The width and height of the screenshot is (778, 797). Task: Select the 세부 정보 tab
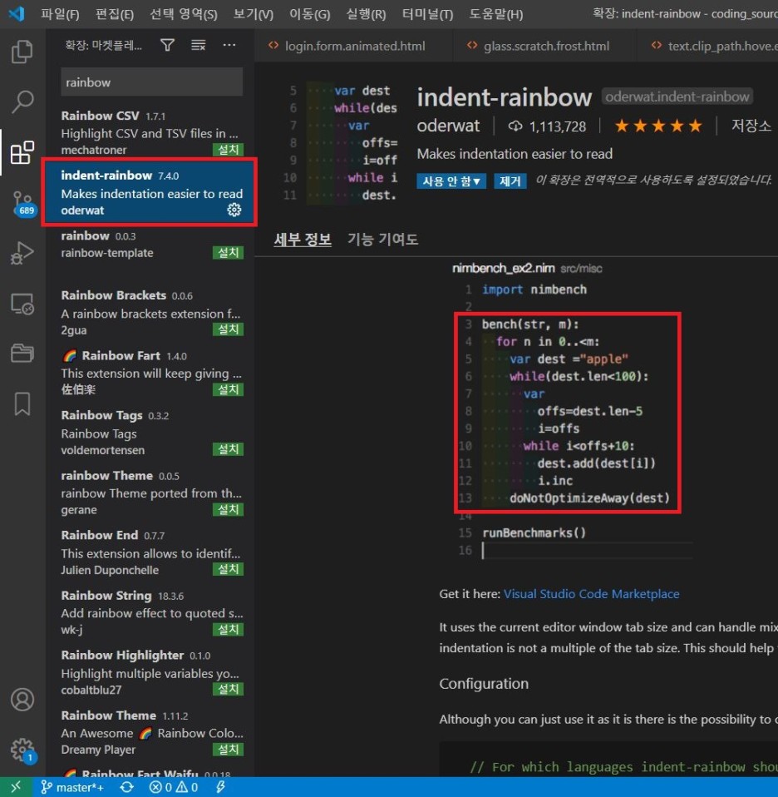(303, 240)
